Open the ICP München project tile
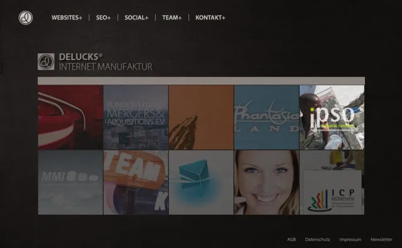 coord(332,182)
